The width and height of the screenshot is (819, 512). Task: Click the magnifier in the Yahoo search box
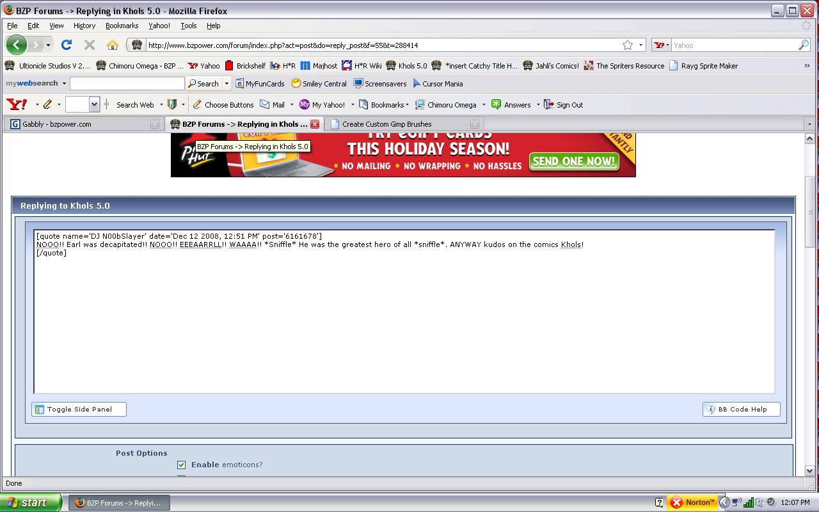[x=804, y=45]
